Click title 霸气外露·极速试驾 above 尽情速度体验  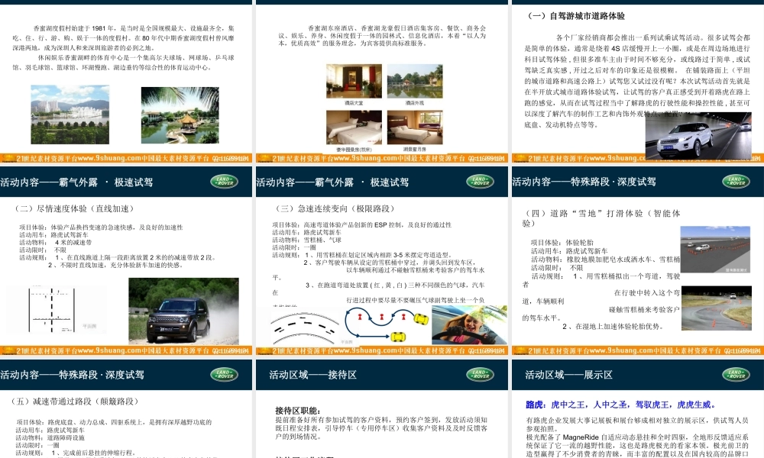coord(76,182)
